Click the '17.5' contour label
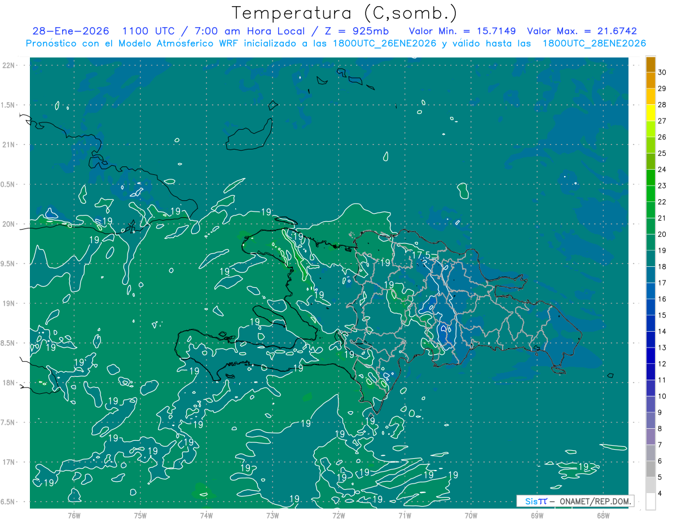Viewport: 677px width, 523px height. click(x=421, y=256)
